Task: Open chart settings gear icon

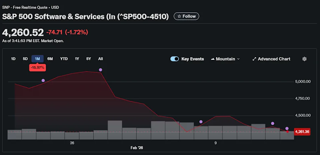Action: tap(304, 59)
